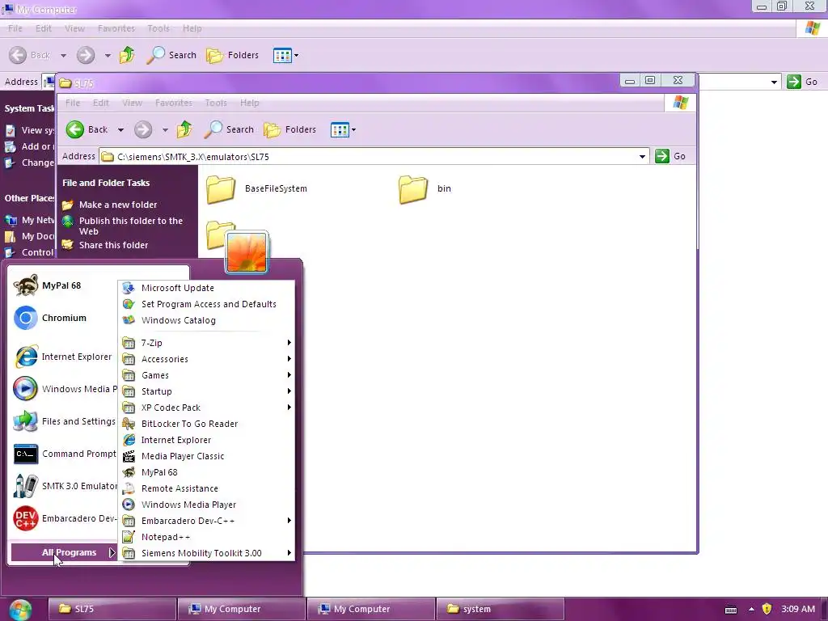Click Go button in SL75 address bar
This screenshot has width=828, height=621.
(670, 156)
